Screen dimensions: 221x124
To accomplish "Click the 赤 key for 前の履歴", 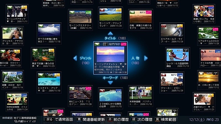I will [x=110, y=120].
